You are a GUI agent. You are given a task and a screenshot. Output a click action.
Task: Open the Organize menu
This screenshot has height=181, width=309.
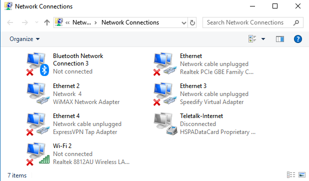[x=24, y=39]
